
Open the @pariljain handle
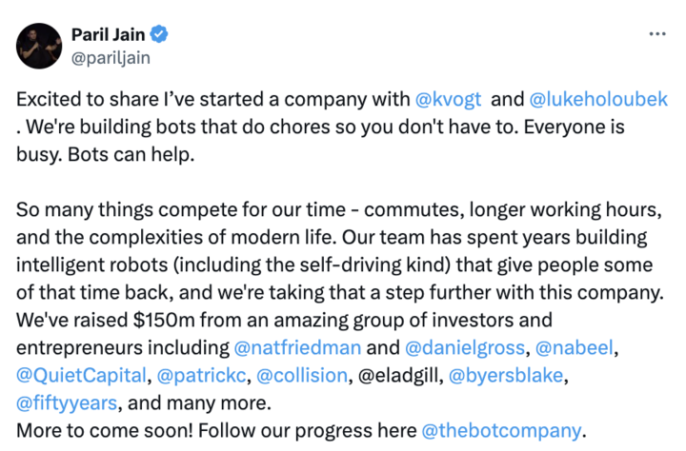(111, 58)
